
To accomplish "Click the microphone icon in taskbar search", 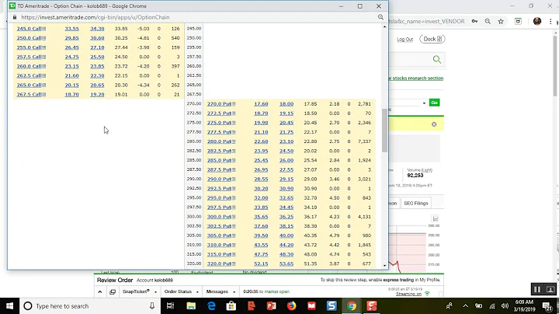I will 152,305.
